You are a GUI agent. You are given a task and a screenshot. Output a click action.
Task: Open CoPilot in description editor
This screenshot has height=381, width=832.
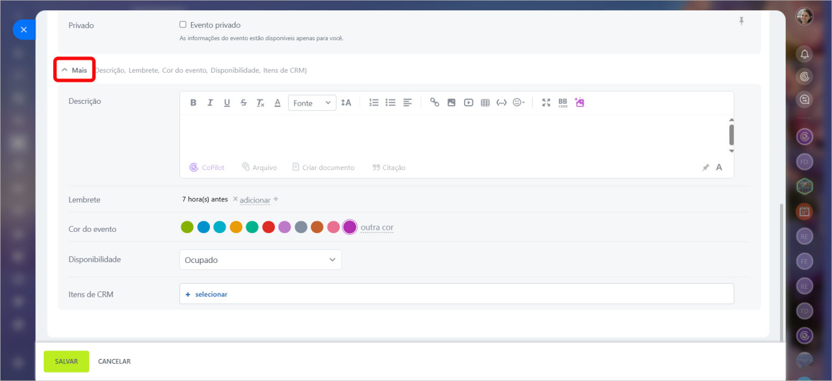[x=207, y=167]
